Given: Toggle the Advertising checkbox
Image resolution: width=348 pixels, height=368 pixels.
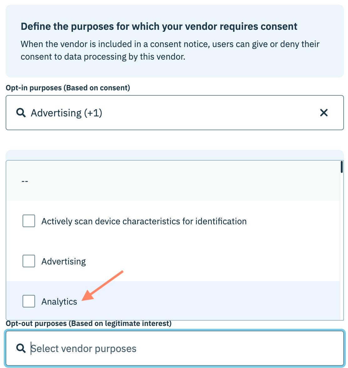Looking at the screenshot, I should 29,261.
